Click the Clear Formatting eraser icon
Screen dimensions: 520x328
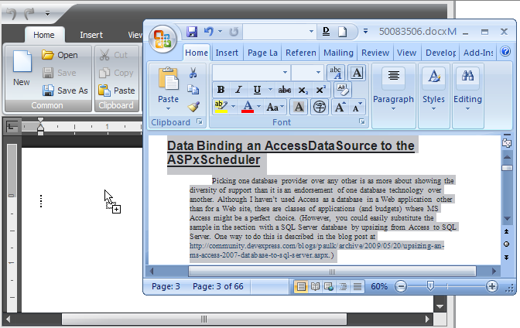click(x=342, y=90)
